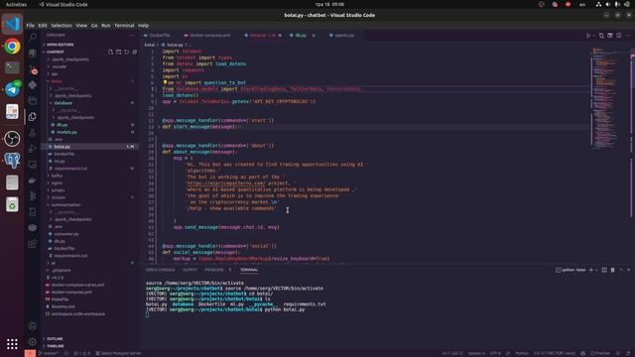Open Visual Studio Code in Ubuntu dock
Viewport: 635px width, 357px height.
pyautogui.click(x=12, y=24)
